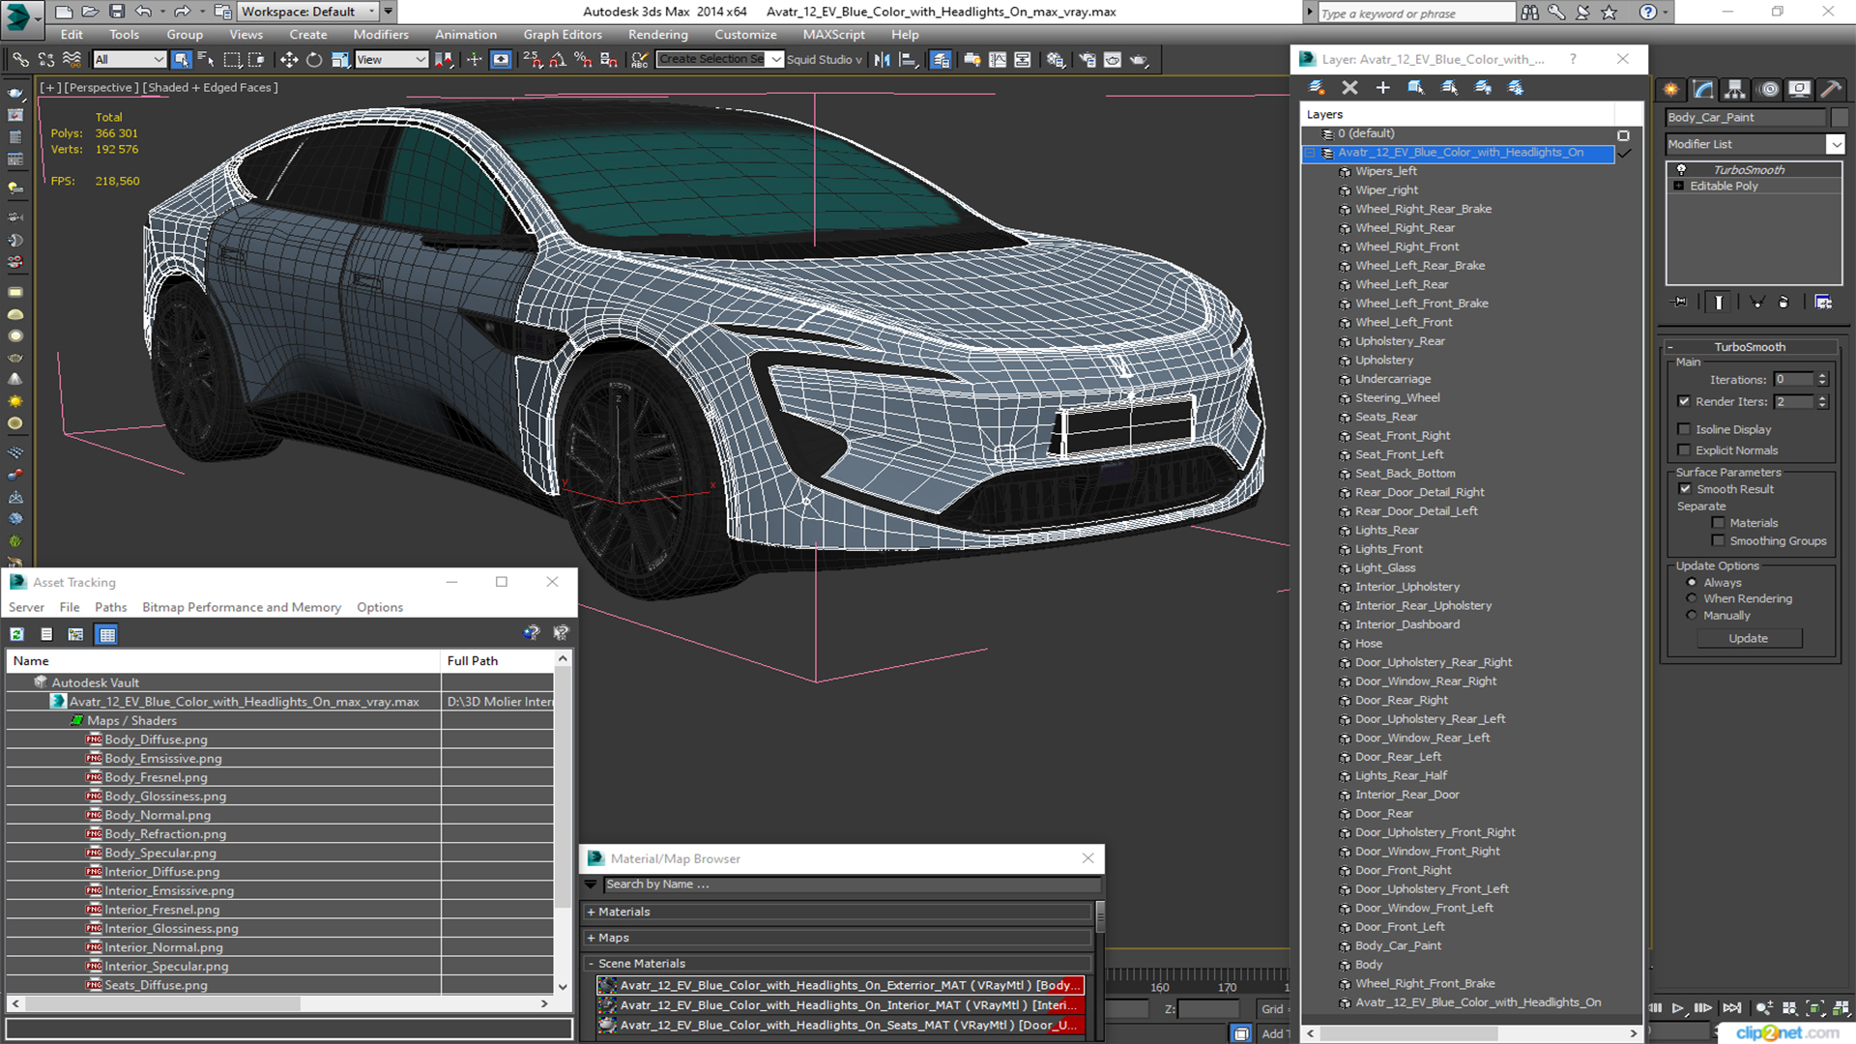The image size is (1856, 1044).
Task: Switch Asset Tracking to table view icon
Action: point(107,634)
